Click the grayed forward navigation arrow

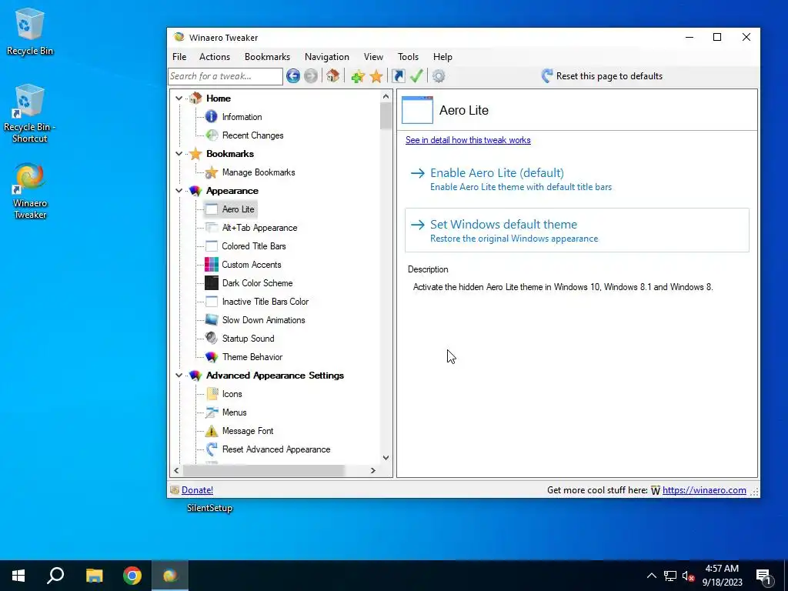pos(311,76)
